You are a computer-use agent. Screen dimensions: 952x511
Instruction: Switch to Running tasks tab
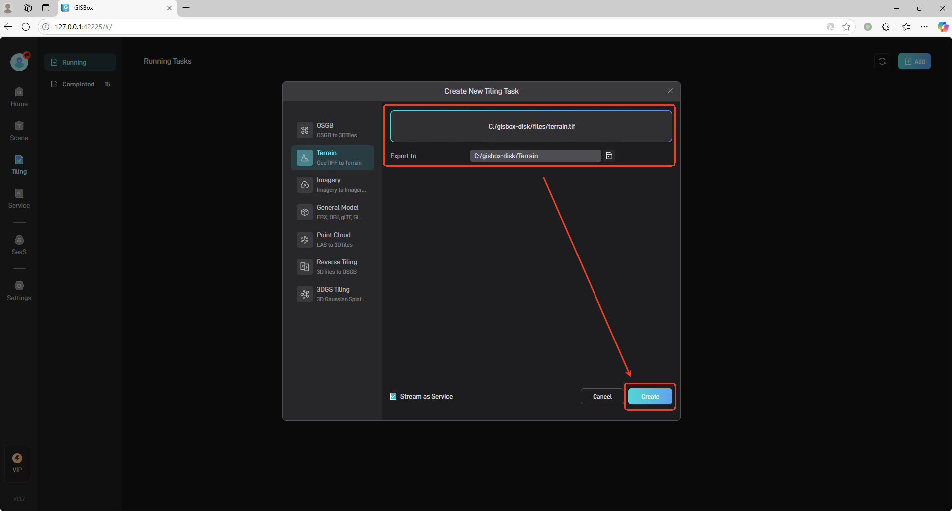click(80, 62)
